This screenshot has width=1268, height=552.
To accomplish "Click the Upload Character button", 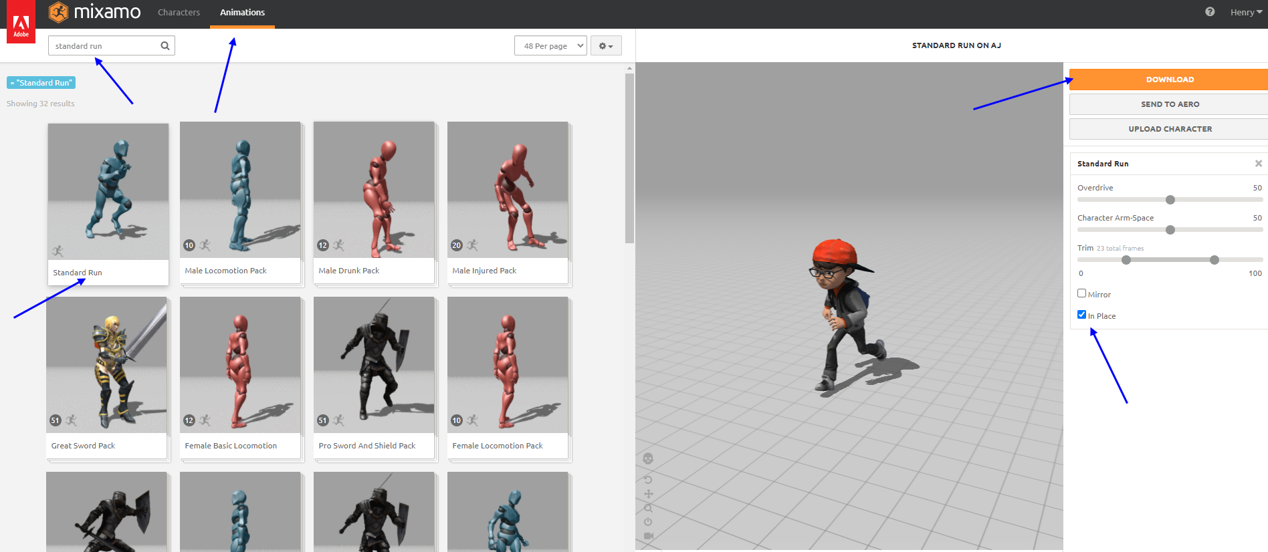I will click(1169, 129).
